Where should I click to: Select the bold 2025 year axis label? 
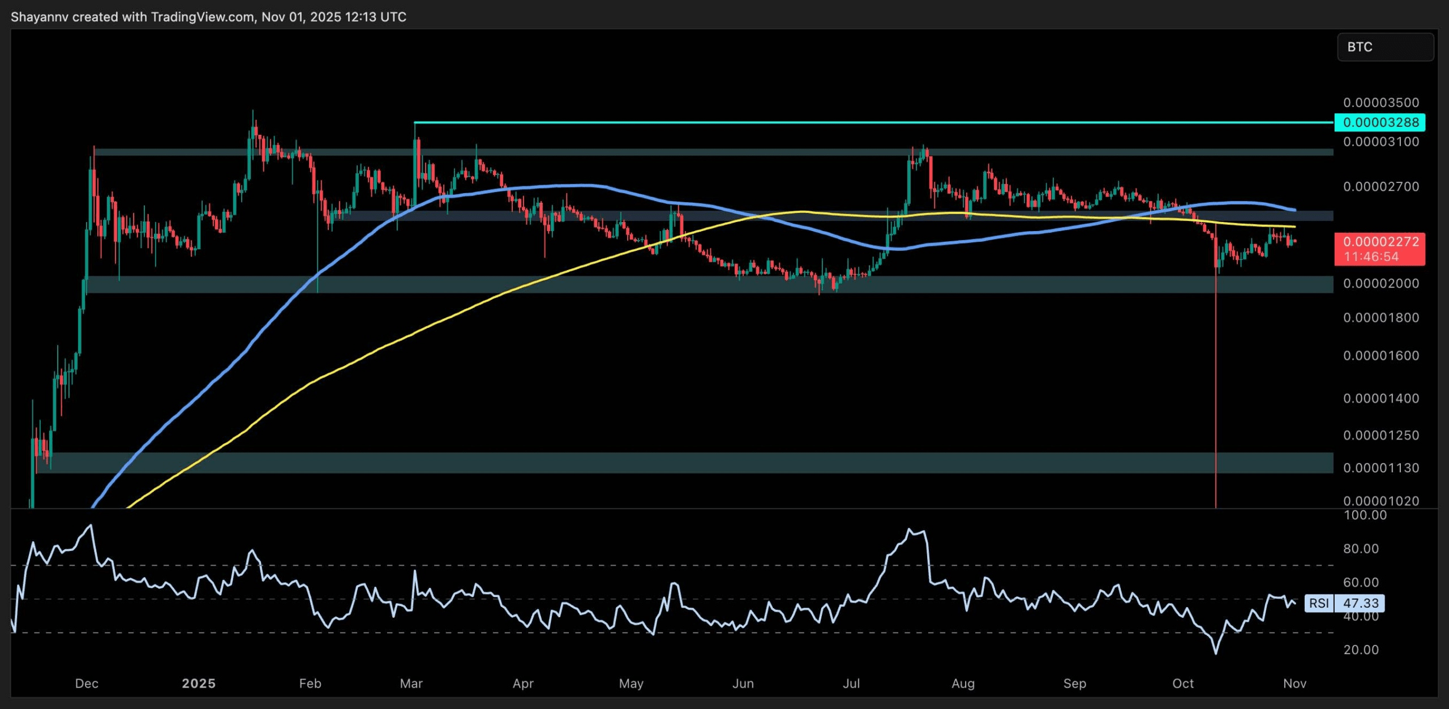199,684
